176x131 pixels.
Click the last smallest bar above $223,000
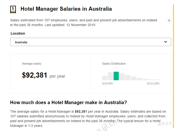pyautogui.click(x=157, y=80)
